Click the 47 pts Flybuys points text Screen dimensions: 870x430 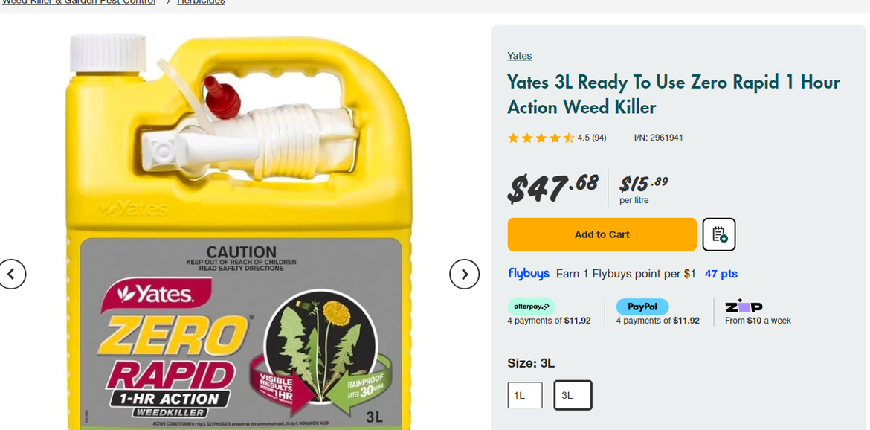click(721, 274)
